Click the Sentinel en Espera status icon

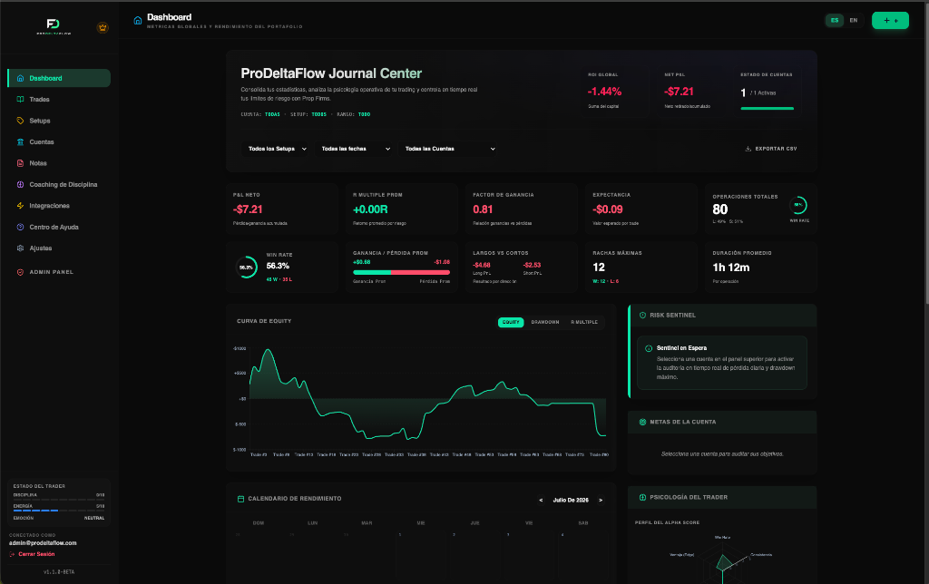pyautogui.click(x=648, y=348)
